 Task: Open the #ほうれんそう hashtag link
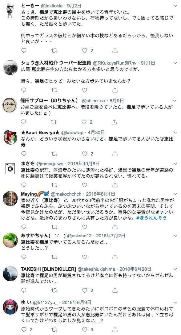pos(151,218)
